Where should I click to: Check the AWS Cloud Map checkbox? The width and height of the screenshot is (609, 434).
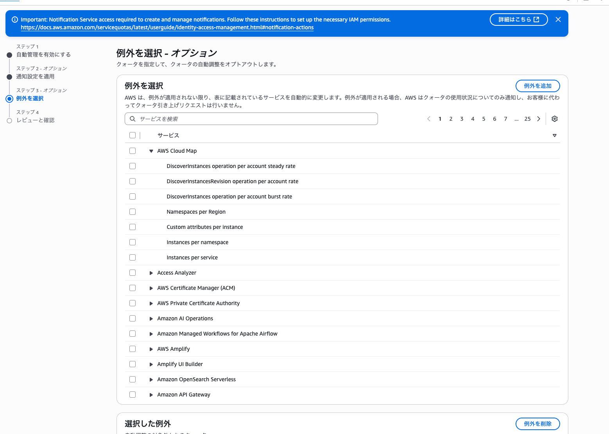point(133,151)
